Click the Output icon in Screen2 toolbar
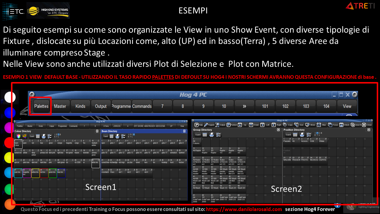Image resolution: width=380 pixels, height=214 pixels. click(x=217, y=125)
